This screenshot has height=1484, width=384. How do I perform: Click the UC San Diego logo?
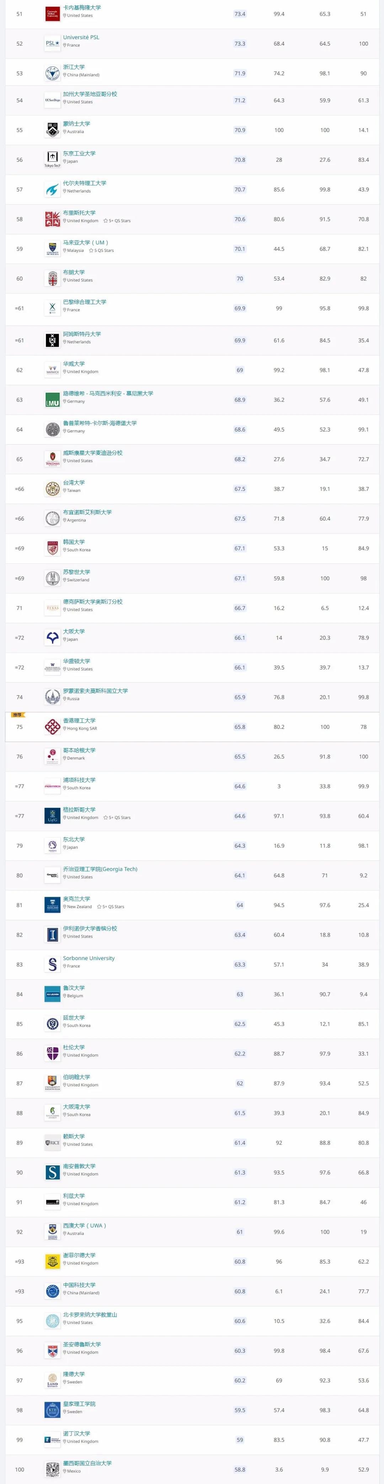52,100
